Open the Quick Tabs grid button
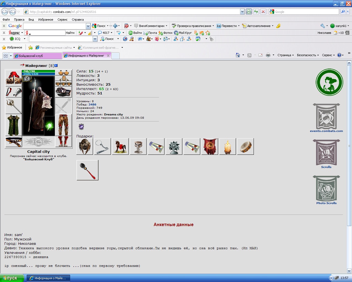This screenshot has height=282, width=352. [5, 56]
